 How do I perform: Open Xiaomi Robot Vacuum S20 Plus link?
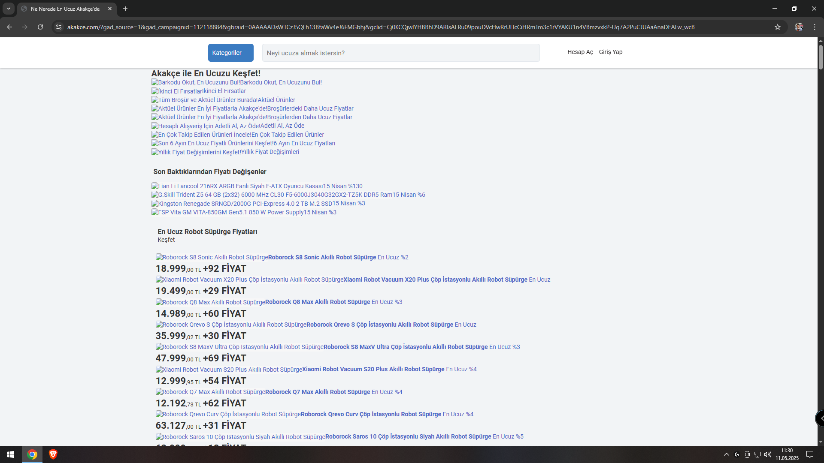pos(316,369)
